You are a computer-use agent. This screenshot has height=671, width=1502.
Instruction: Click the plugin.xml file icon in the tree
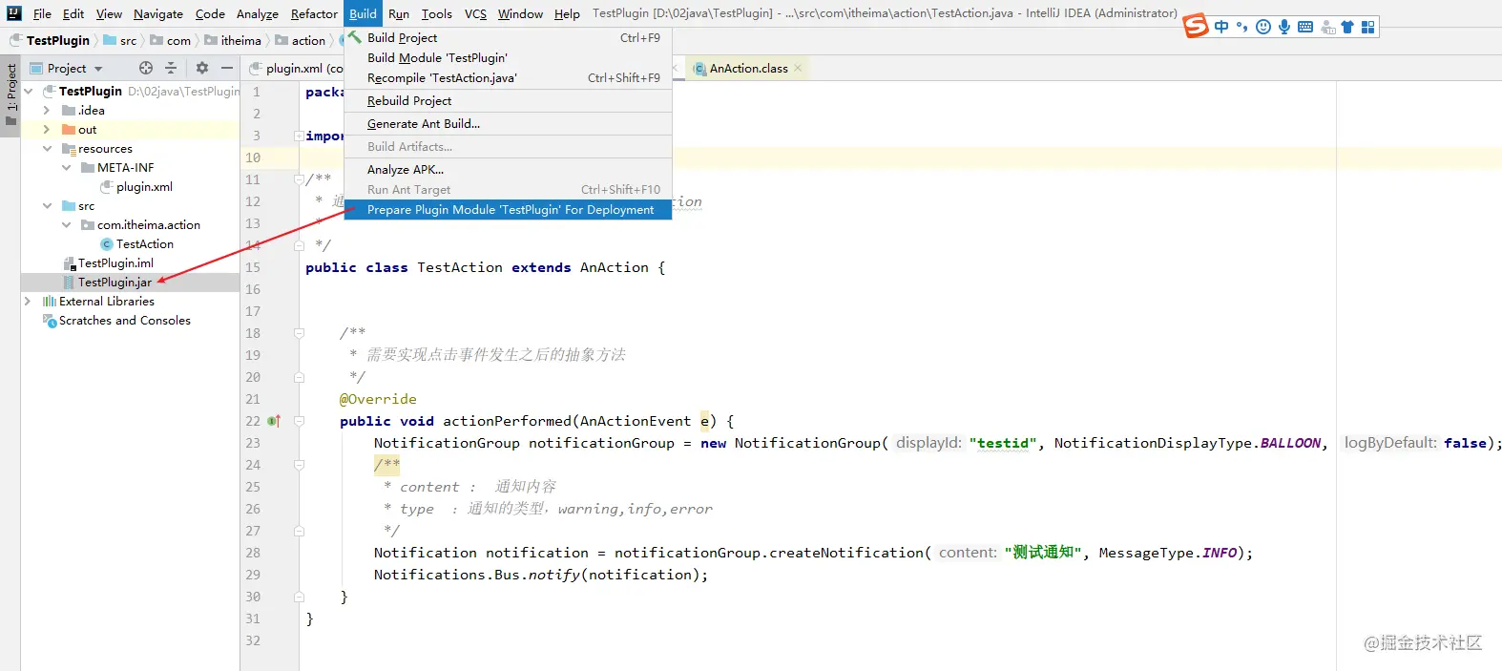coord(107,187)
